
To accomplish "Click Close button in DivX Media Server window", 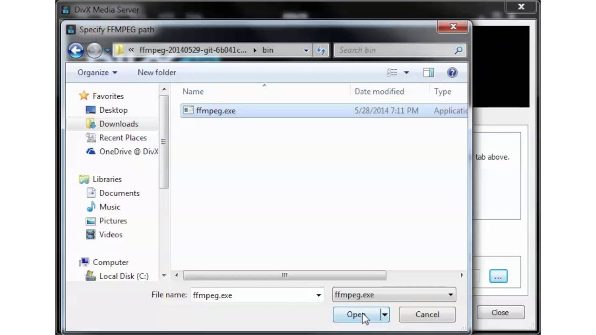I will (500, 313).
